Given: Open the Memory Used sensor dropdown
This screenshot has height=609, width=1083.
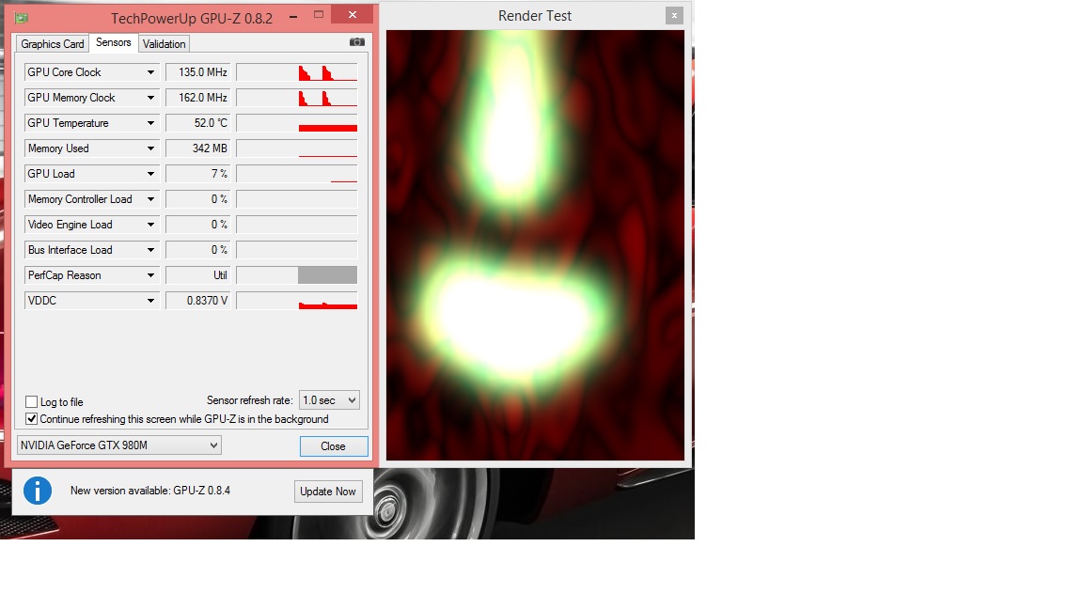Looking at the screenshot, I should pyautogui.click(x=150, y=148).
